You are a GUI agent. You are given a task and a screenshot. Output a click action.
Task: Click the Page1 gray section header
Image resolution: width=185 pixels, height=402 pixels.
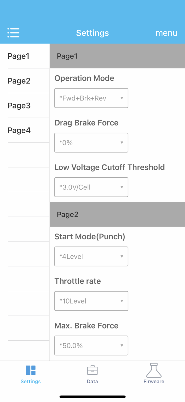tap(117, 56)
